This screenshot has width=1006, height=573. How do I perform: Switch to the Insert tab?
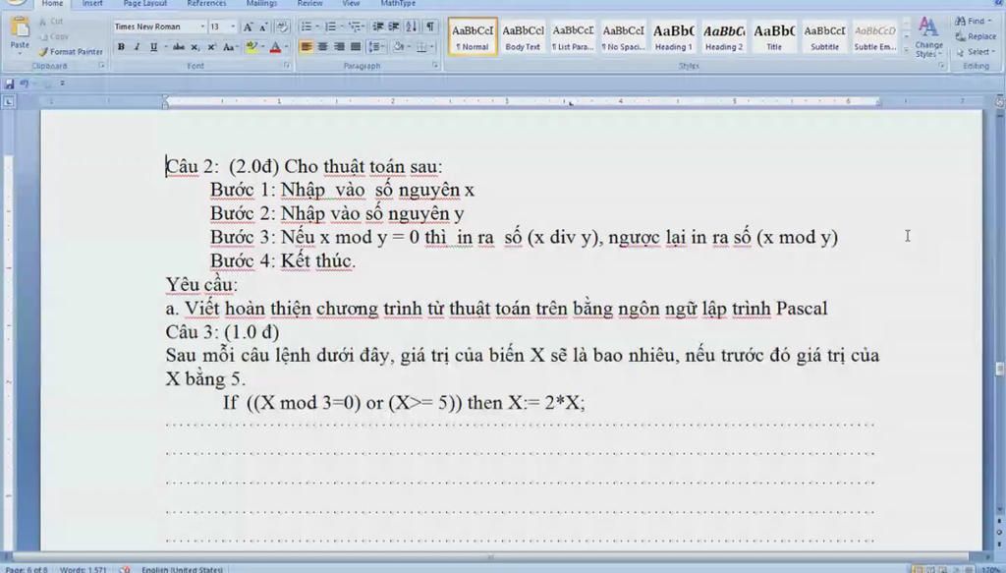(x=92, y=3)
